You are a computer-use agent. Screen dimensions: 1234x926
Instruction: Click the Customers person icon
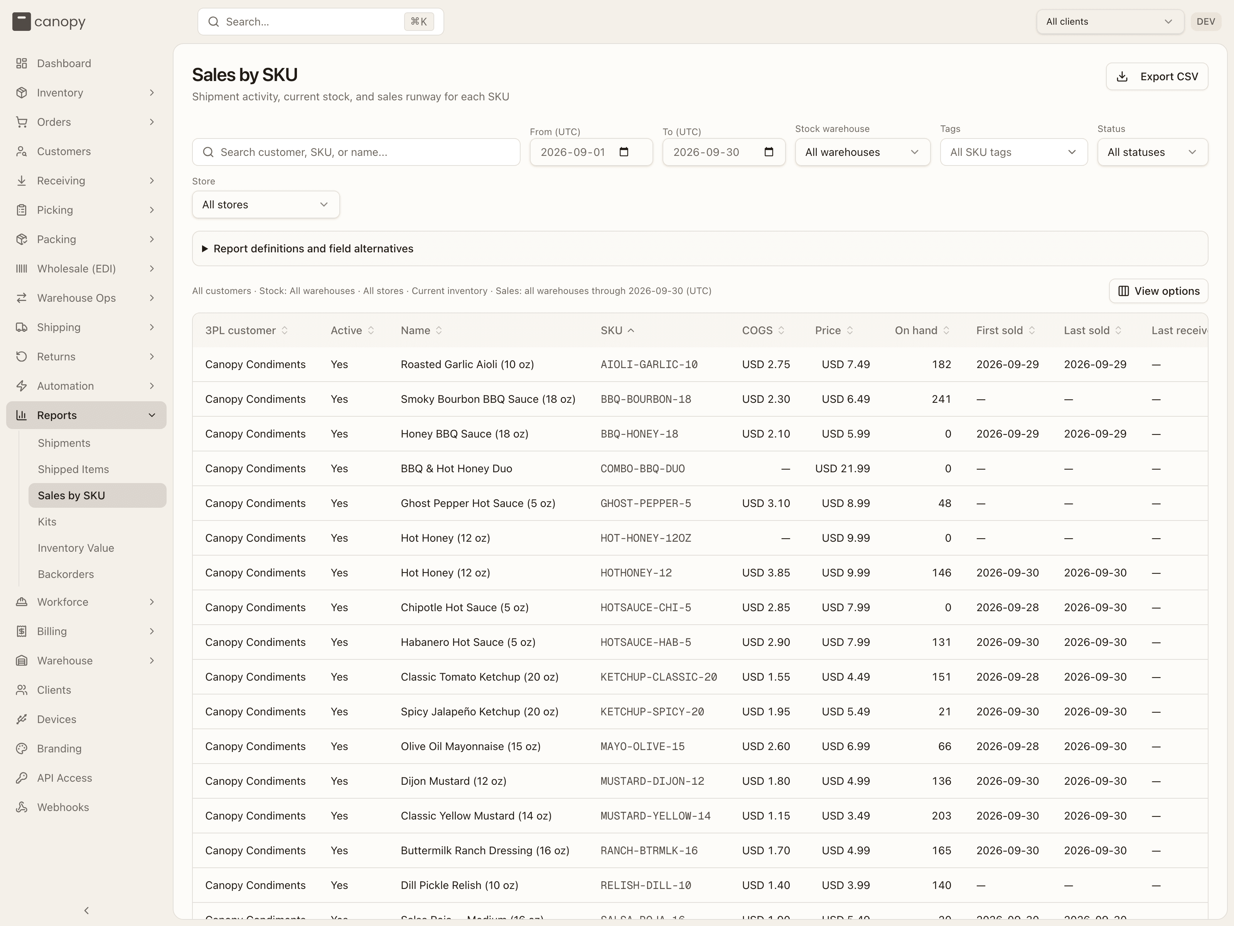pyautogui.click(x=22, y=151)
